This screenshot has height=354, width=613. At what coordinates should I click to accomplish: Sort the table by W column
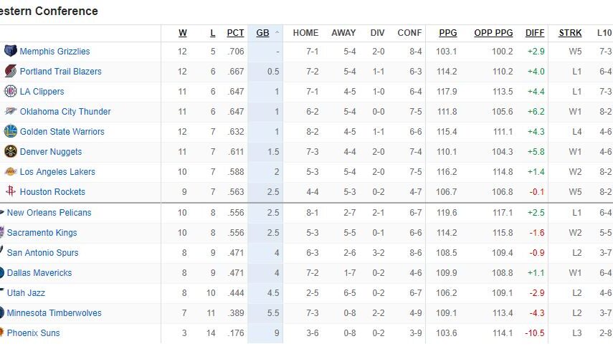pos(183,33)
